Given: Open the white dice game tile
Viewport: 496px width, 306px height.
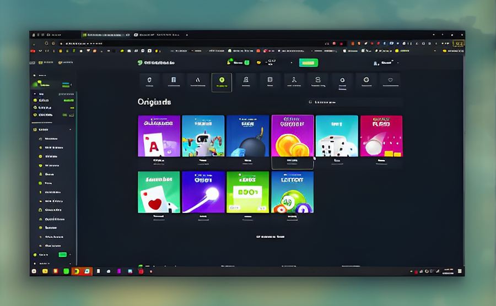Looking at the screenshot, I should click(336, 136).
